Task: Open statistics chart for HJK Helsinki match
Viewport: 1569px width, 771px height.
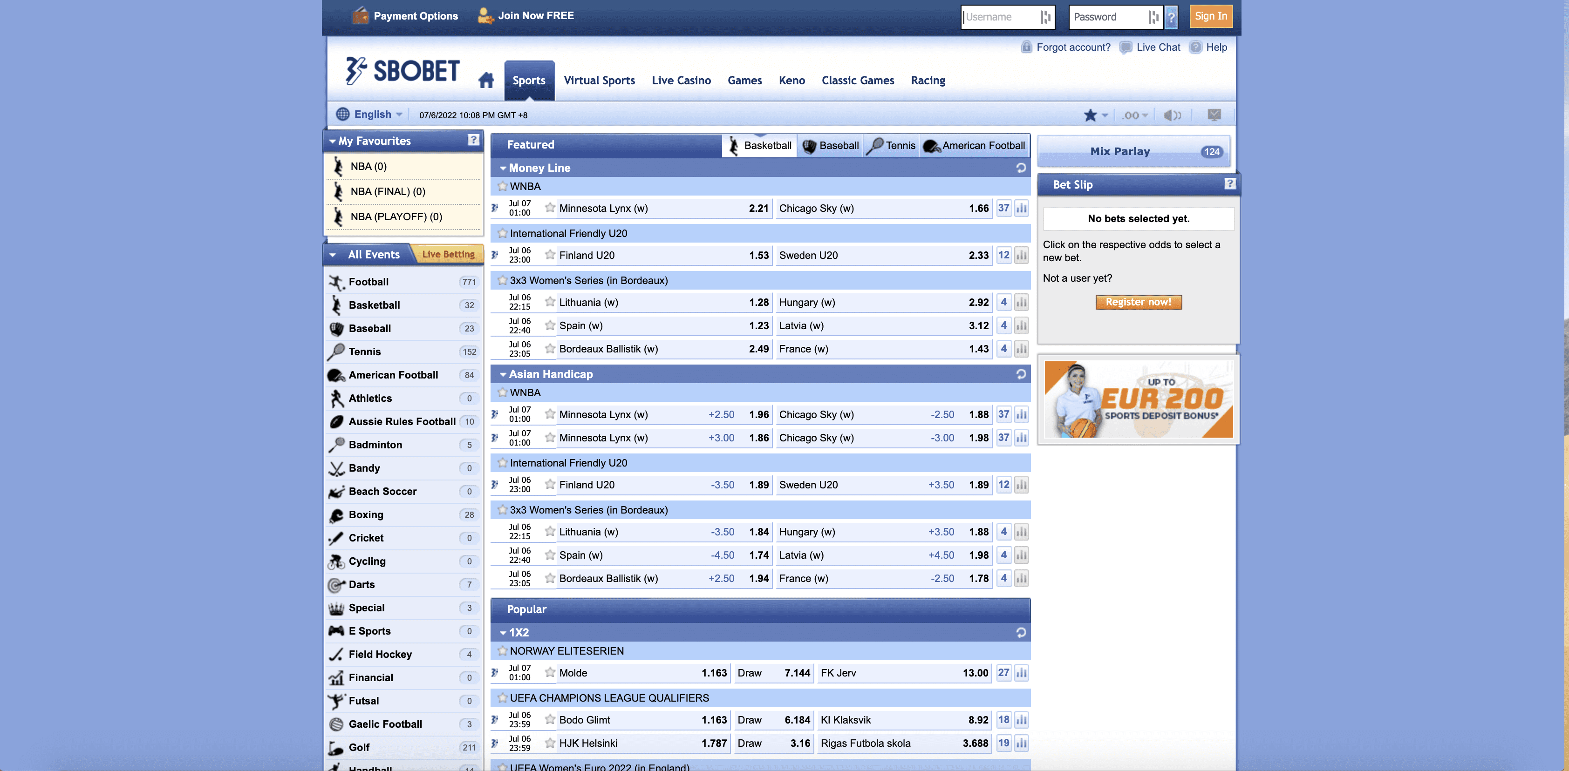Action: [1022, 743]
